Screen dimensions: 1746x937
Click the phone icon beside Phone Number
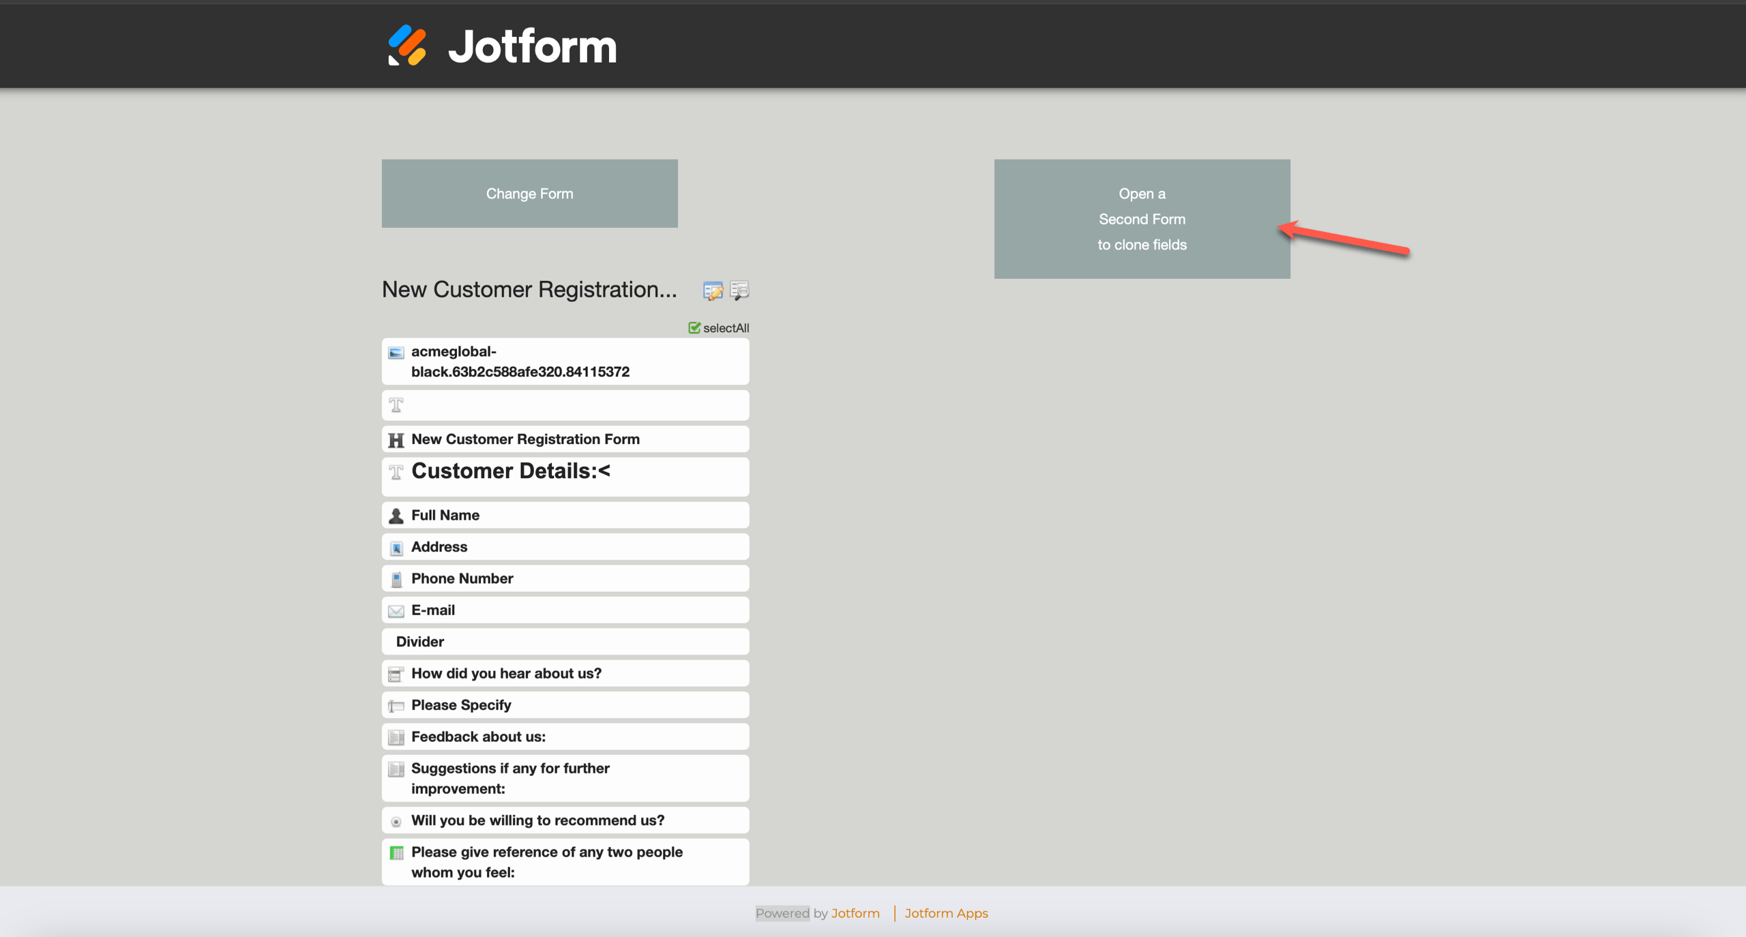point(396,580)
